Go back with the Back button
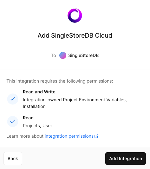150x169 pixels. tap(13, 159)
